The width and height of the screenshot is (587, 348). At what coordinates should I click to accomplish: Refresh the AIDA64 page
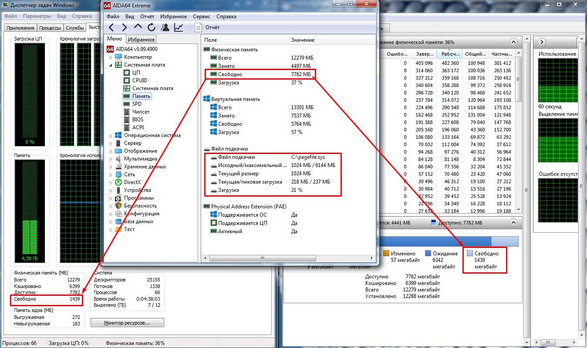tap(151, 27)
